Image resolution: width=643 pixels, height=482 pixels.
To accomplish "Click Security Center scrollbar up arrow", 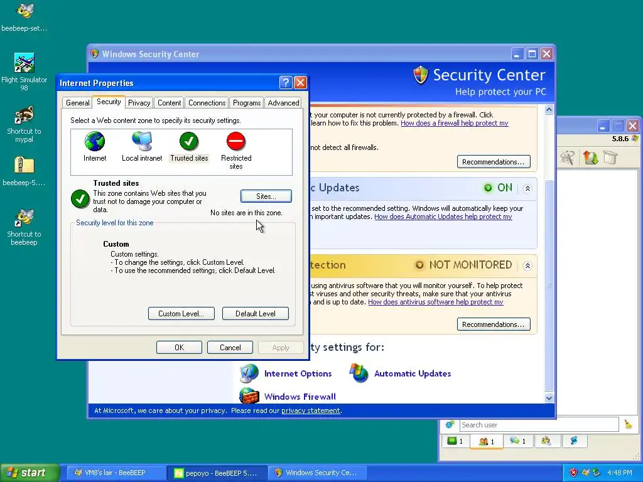I will 549,109.
